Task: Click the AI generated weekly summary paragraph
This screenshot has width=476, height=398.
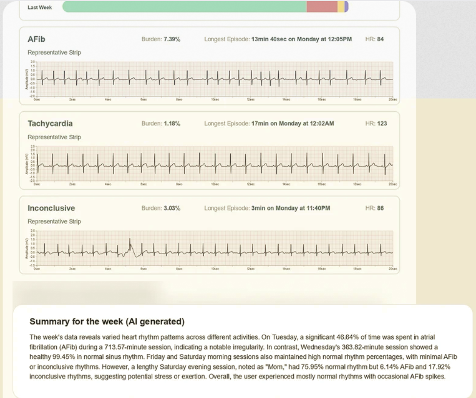Action: click(x=243, y=357)
